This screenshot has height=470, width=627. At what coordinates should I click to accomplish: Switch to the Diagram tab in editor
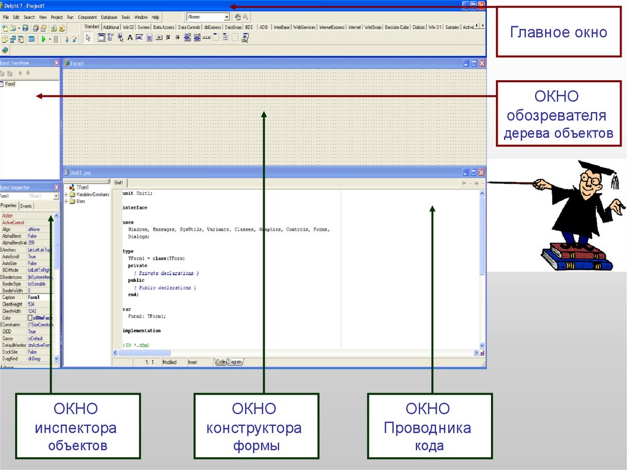coord(235,362)
